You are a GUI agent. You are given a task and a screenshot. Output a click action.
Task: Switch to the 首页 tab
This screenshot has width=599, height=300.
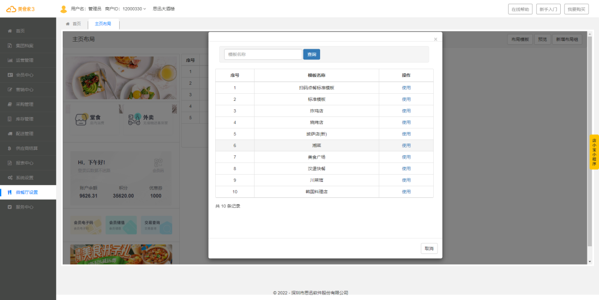click(x=74, y=24)
